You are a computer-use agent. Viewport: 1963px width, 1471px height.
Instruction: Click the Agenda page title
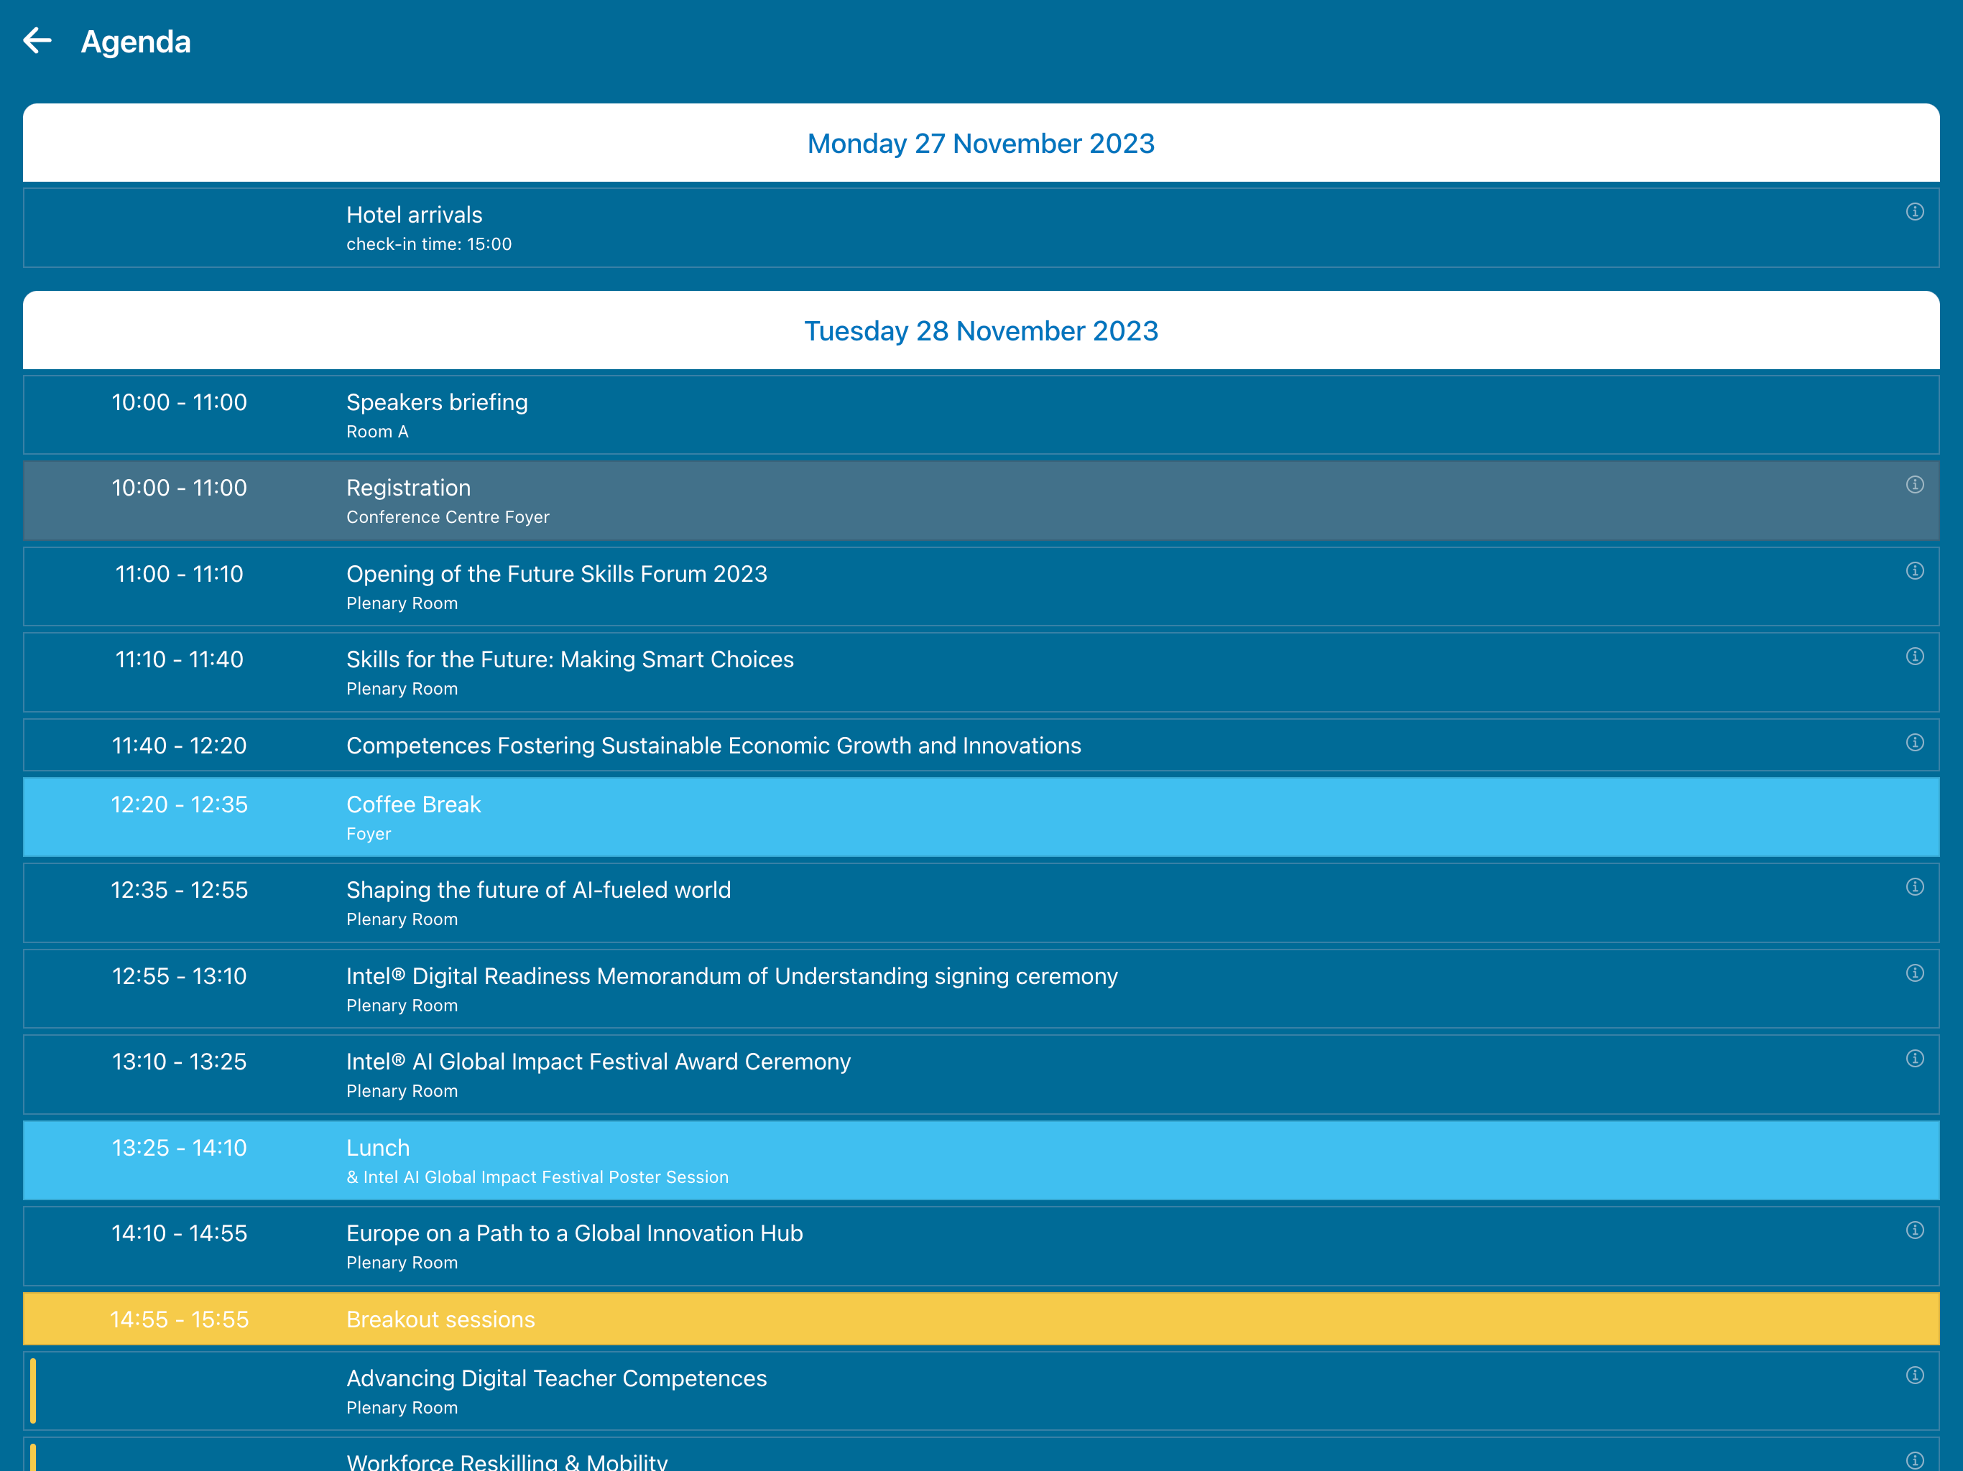point(136,42)
